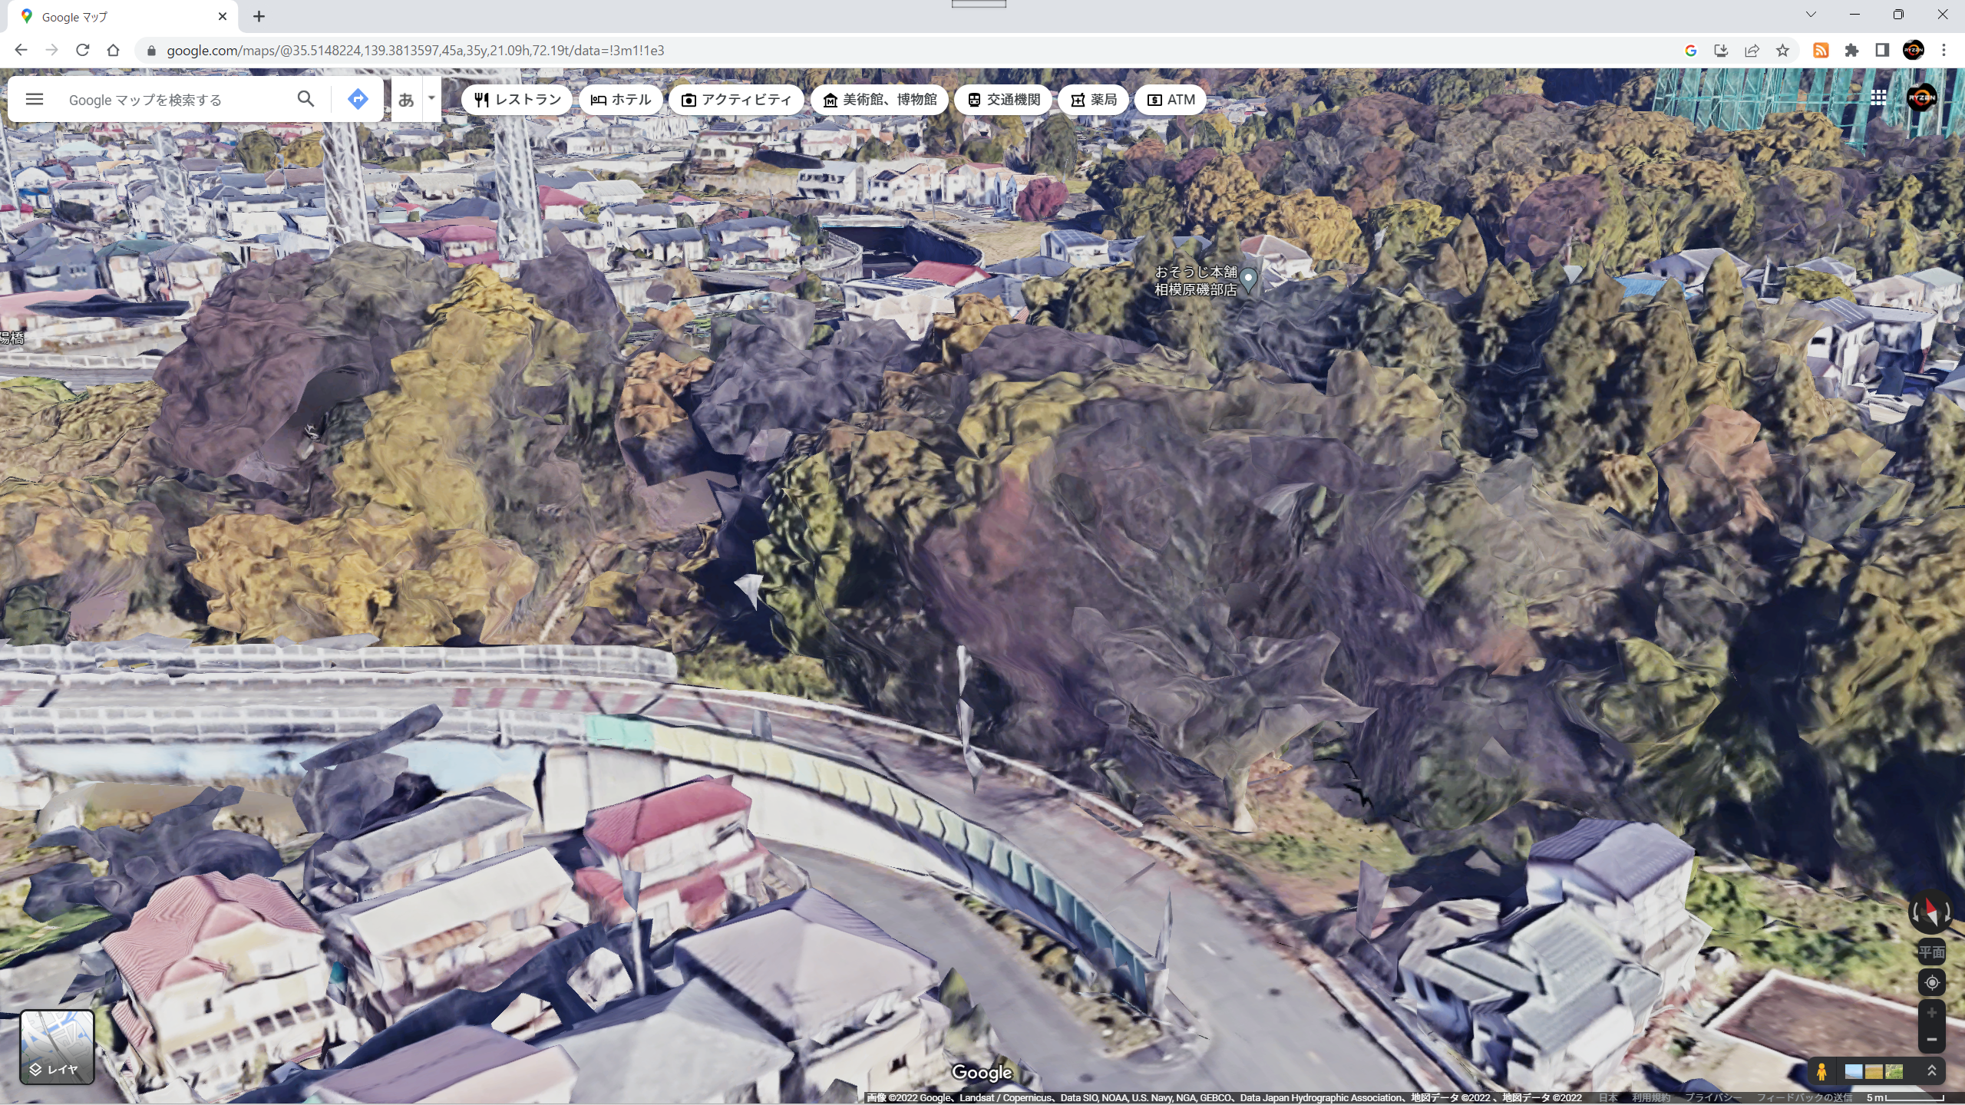1965x1105 pixels.
Task: Switch to 平面 flat view
Action: (x=1931, y=952)
